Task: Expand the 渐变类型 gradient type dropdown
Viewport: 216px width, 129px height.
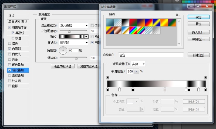Action: pyautogui.click(x=138, y=64)
